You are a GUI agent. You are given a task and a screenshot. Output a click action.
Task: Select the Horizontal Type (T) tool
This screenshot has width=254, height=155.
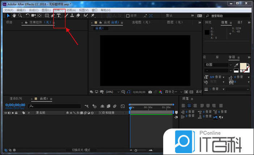point(59,16)
